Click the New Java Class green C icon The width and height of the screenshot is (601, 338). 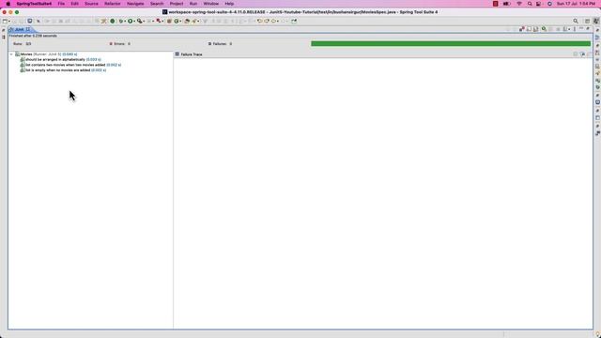177,21
